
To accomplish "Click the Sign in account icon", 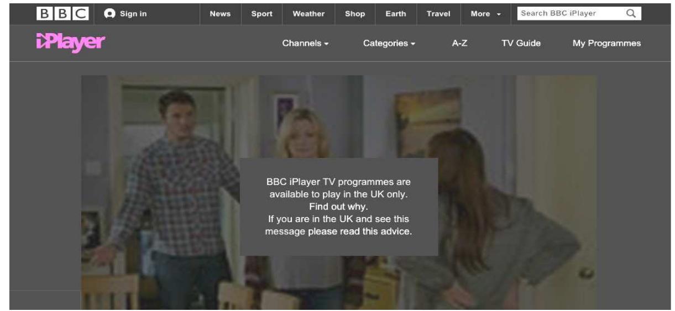I will [109, 13].
